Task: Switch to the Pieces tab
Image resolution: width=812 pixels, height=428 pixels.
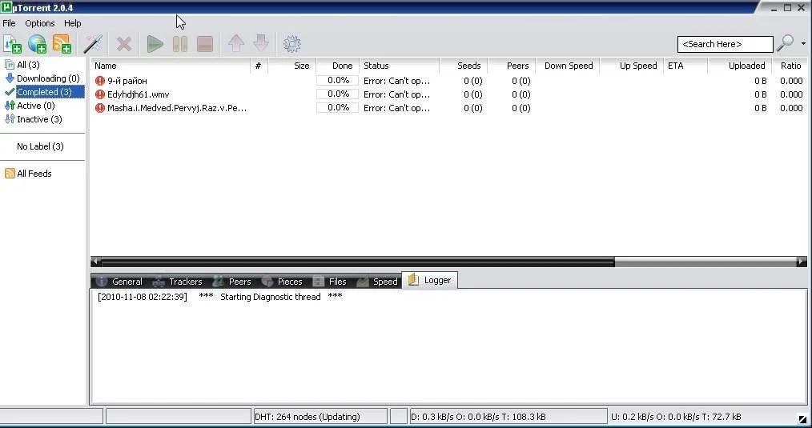Action: pos(282,282)
